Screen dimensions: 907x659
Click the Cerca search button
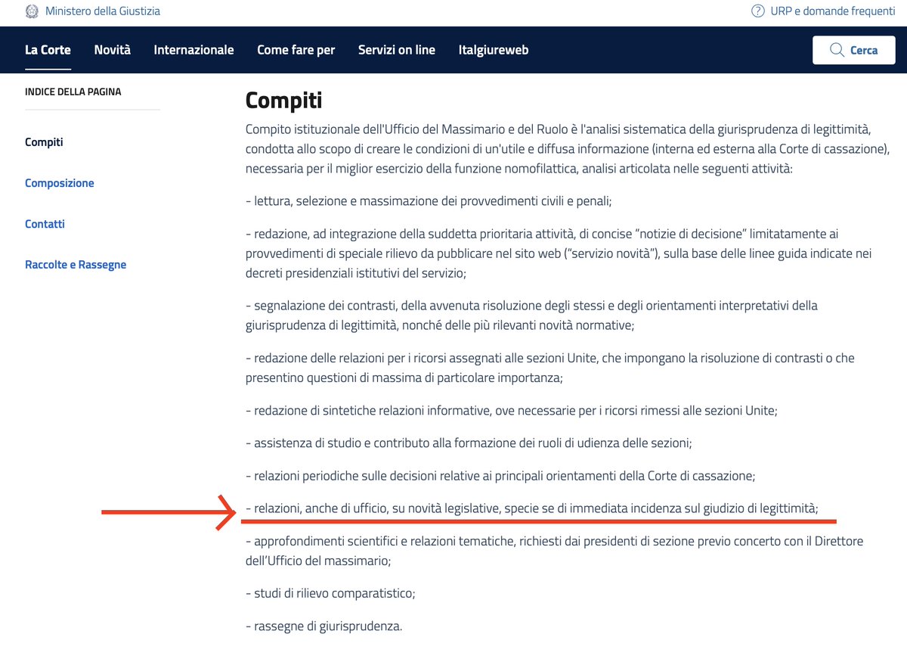click(853, 50)
